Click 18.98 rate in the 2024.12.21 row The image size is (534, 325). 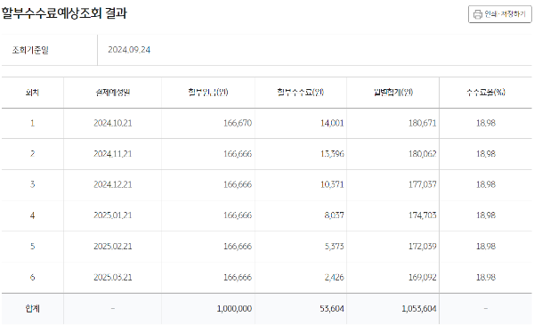tap(486, 184)
